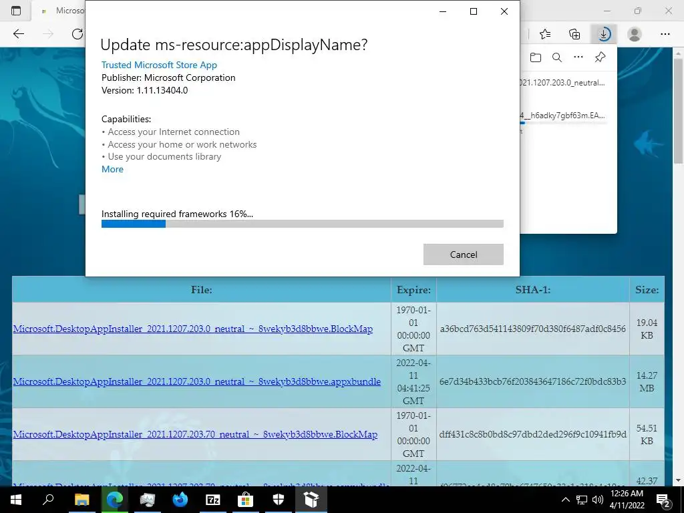The image size is (684, 513).
Task: Download DesktopAppInstaller 203.70 BlockMap file
Action: pyautogui.click(x=195, y=434)
